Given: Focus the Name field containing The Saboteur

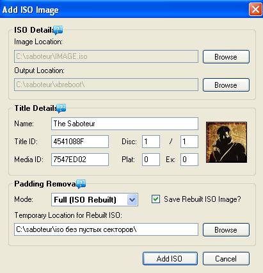Looking at the screenshot, I should point(125,124).
